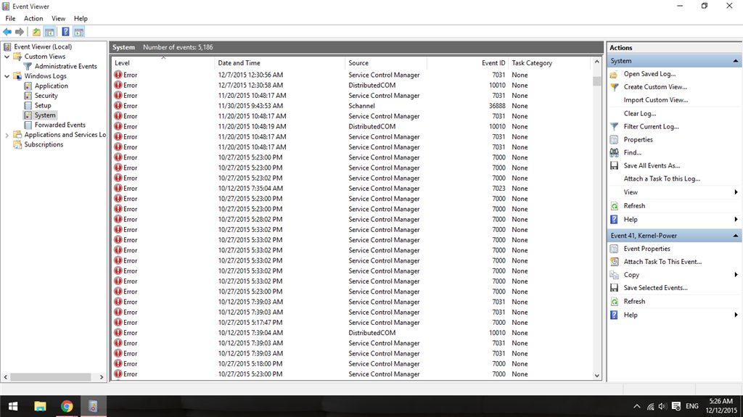Collapse the Windows Logs tree node
This screenshot has height=417, width=743.
(7, 76)
